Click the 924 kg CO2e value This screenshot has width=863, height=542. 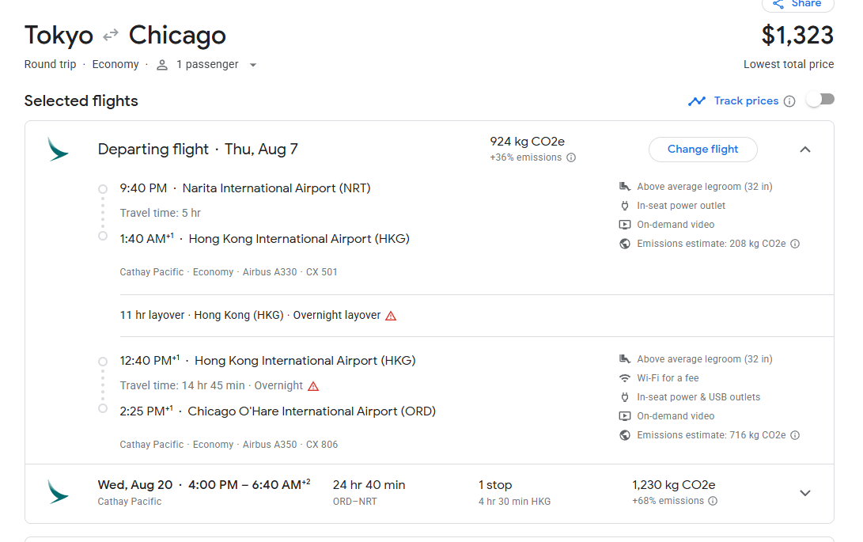pyautogui.click(x=528, y=142)
